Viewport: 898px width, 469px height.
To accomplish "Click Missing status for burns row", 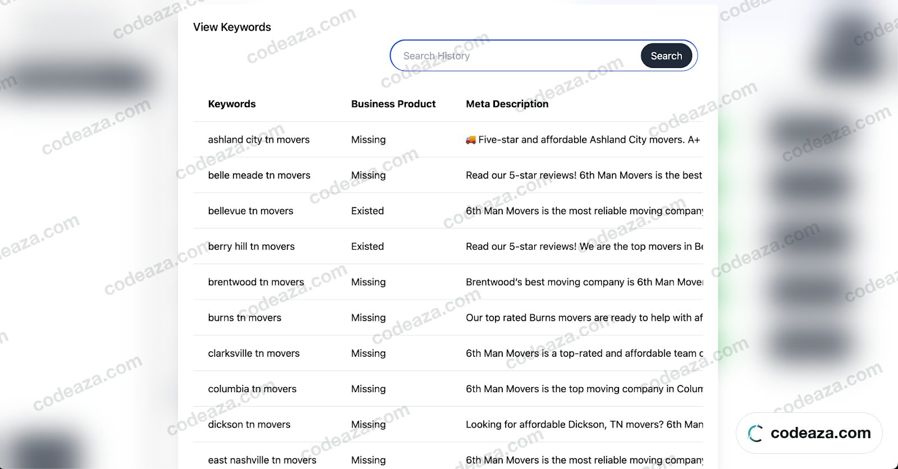I will point(369,318).
